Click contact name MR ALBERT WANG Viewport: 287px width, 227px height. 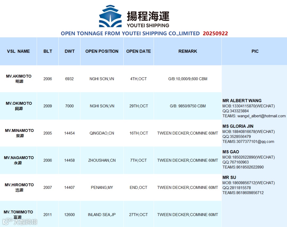tap(242, 101)
